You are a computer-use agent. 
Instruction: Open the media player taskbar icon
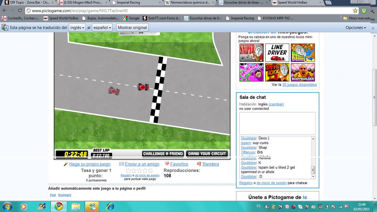click(24, 206)
